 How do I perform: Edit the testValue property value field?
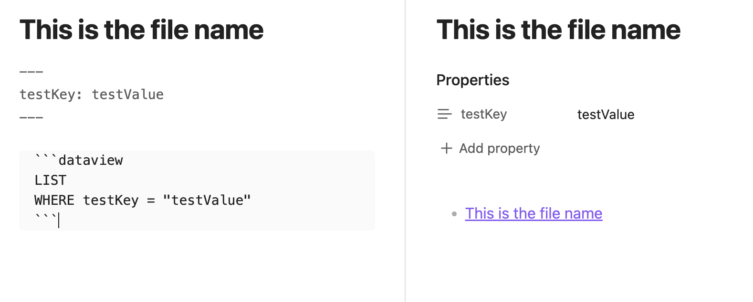(606, 114)
